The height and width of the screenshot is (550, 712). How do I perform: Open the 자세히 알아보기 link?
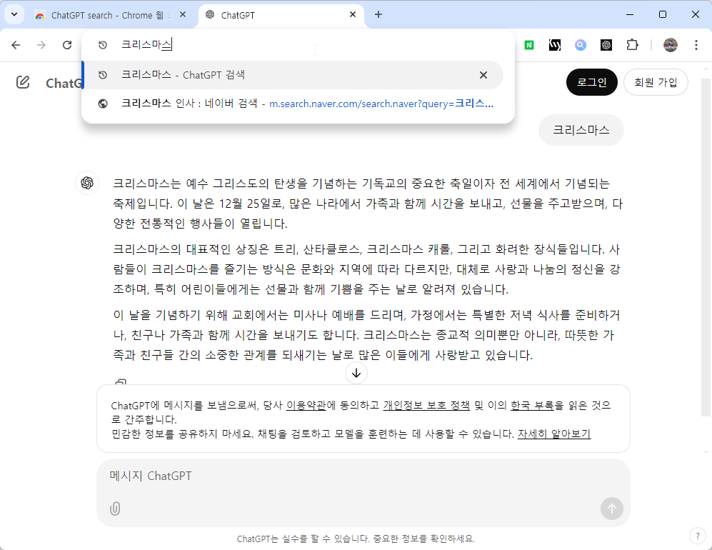tap(553, 434)
